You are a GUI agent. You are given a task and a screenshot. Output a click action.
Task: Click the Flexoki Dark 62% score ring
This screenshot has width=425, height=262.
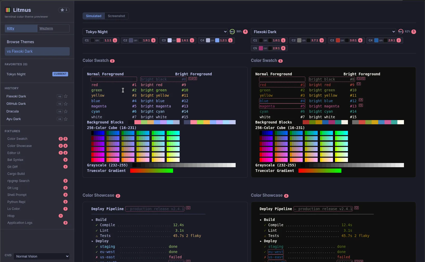[x=401, y=32]
